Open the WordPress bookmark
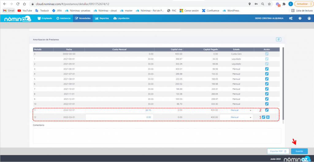The width and height of the screenshot is (314, 162). 231,11
